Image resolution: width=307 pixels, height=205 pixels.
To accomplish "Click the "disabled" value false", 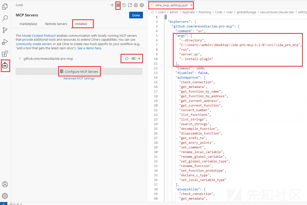I will [203, 73].
